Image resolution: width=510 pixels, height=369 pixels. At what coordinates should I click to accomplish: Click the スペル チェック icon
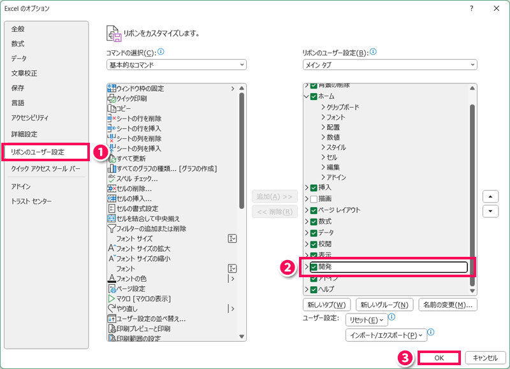coord(112,178)
